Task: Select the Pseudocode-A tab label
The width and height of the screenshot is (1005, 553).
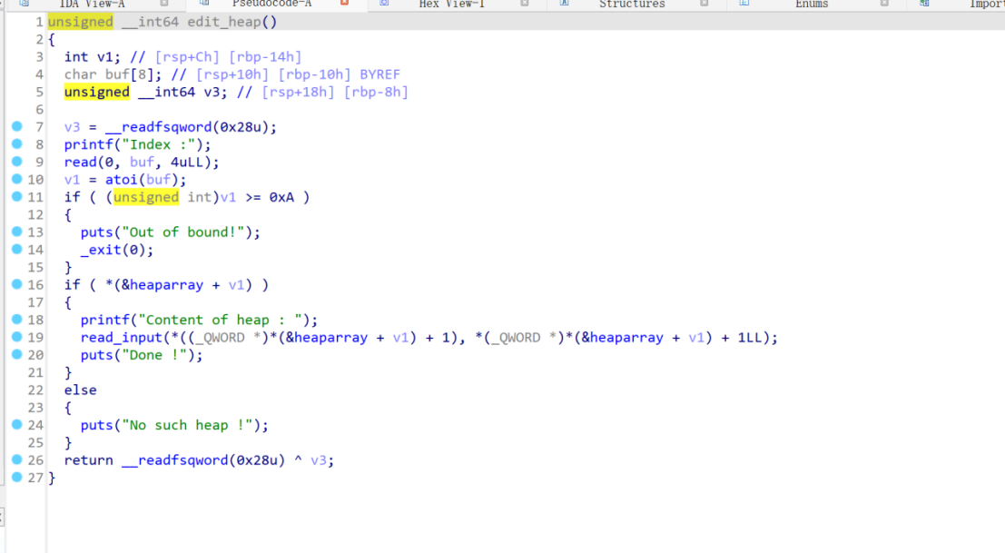Action: coord(271,4)
